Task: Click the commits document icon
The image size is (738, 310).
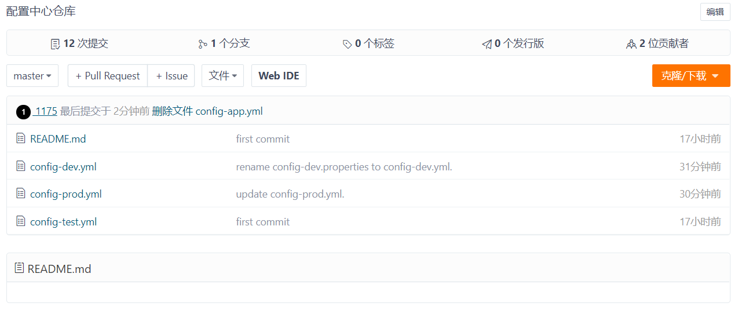Action: coord(56,44)
